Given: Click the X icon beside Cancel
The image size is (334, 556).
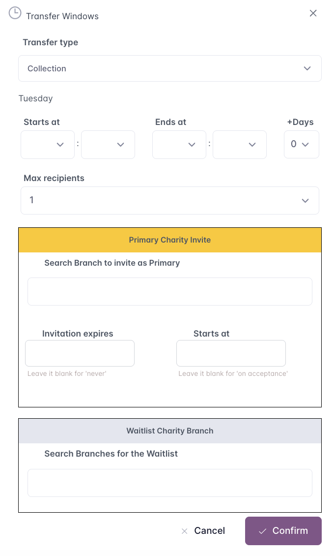Looking at the screenshot, I should pos(185,531).
